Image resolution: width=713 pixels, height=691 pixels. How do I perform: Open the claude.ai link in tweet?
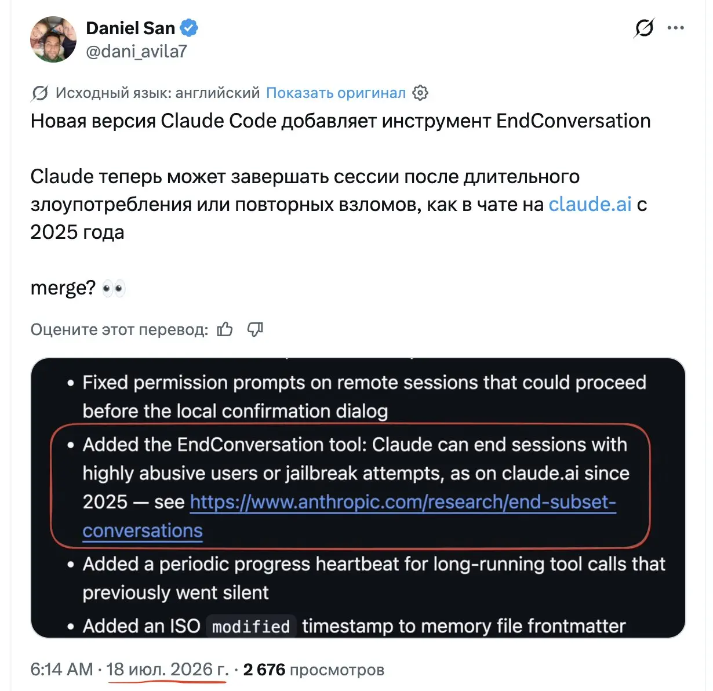point(590,204)
